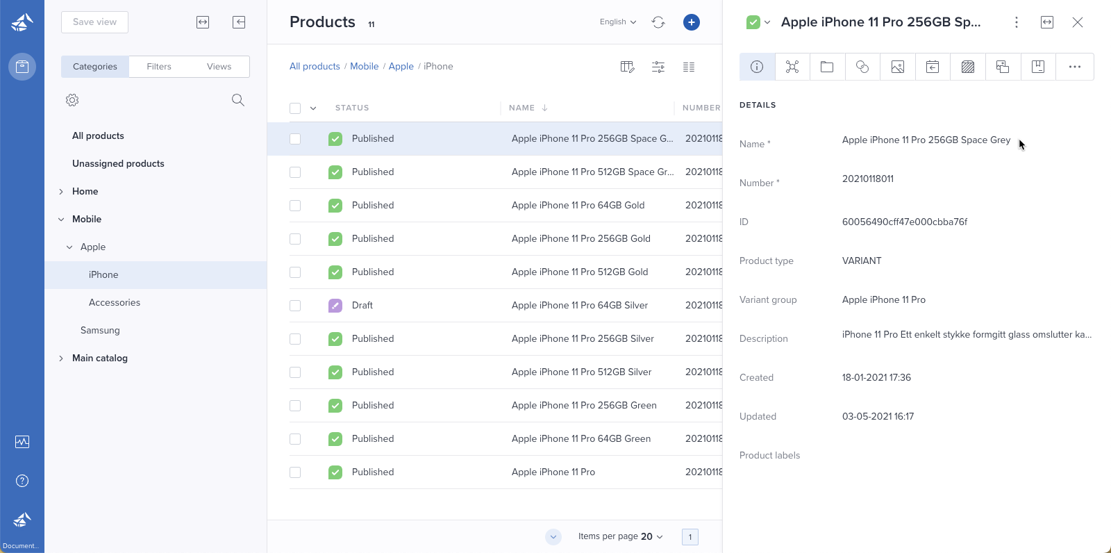Show more tabs via the ellipsis

pyautogui.click(x=1075, y=67)
